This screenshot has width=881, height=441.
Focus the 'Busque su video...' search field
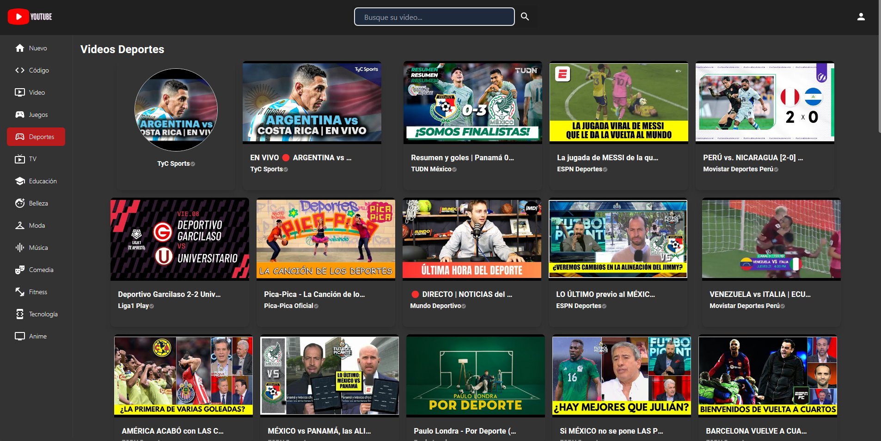434,17
